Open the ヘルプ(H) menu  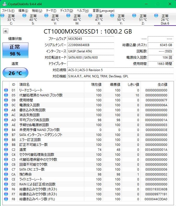pyautogui.click(x=83, y=11)
